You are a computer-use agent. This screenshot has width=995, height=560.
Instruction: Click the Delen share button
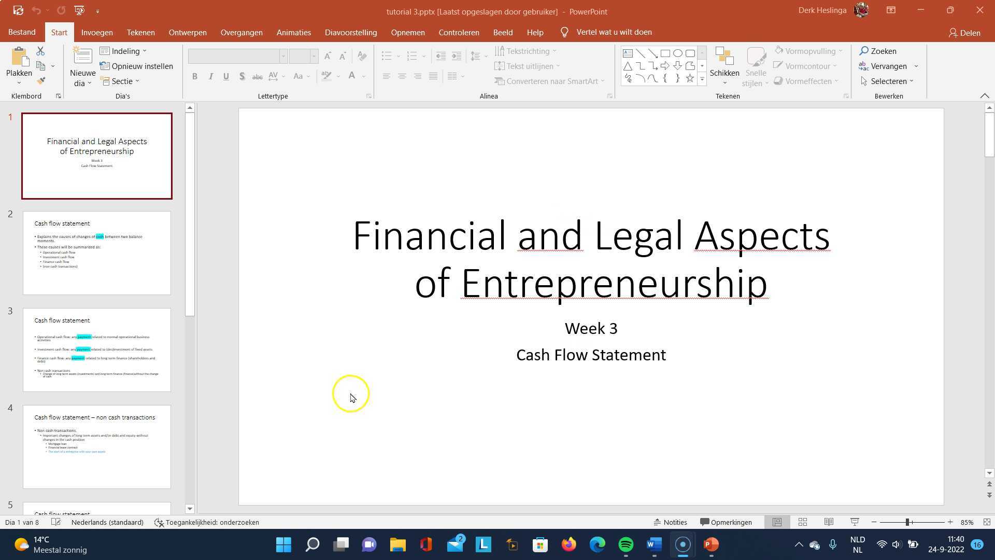(x=964, y=33)
